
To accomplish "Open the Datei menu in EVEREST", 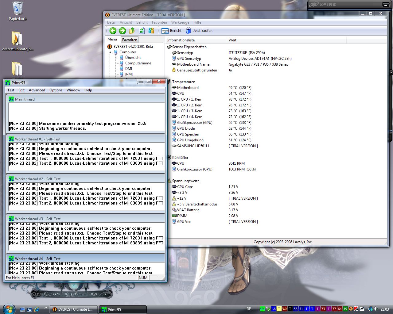I will 111,22.
